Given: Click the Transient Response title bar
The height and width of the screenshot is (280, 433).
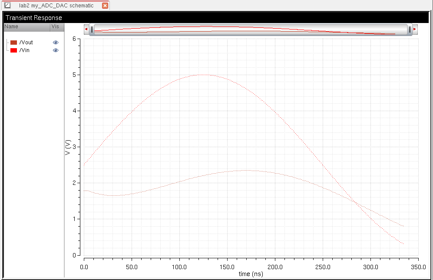Looking at the screenshot, I should click(216, 18).
